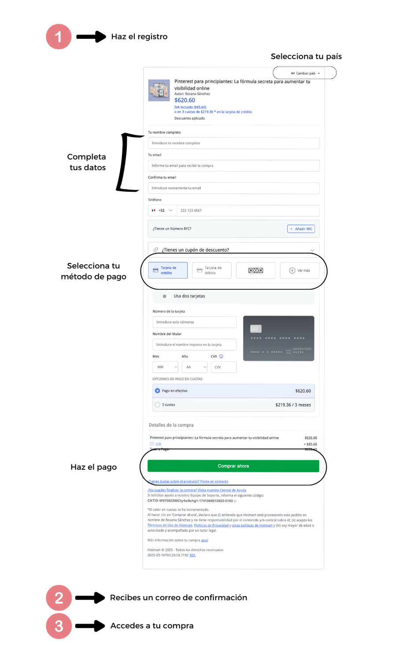The width and height of the screenshot is (413, 661).
Task: Click the '$620.60' product price text
Action: coord(184,100)
